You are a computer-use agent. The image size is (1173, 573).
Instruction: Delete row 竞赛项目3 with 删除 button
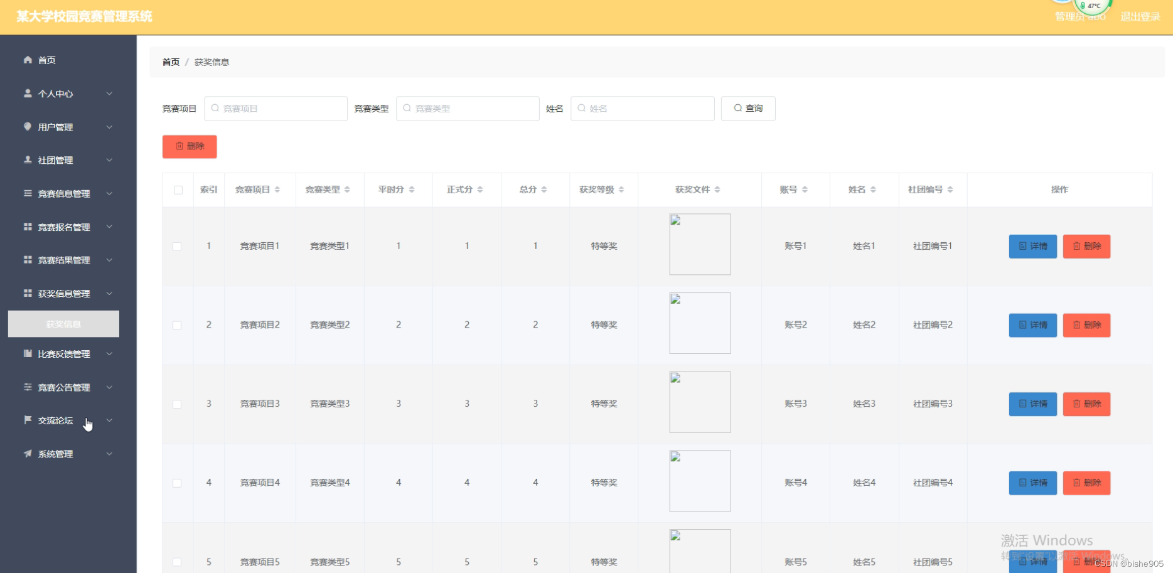click(x=1086, y=404)
